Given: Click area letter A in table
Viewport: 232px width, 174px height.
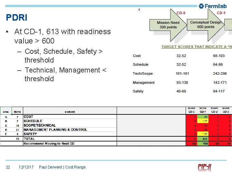Looking at the screenshot, I should click(6, 117).
